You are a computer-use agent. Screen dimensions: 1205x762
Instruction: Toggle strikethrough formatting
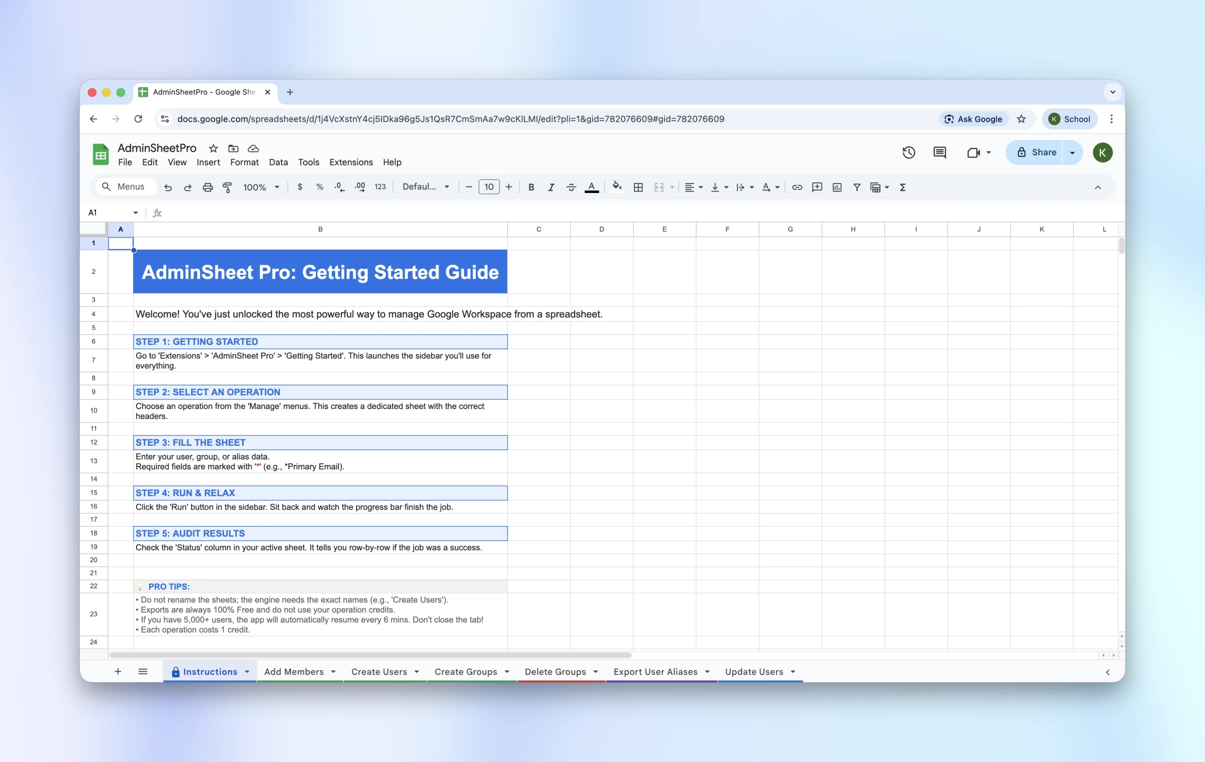point(571,187)
